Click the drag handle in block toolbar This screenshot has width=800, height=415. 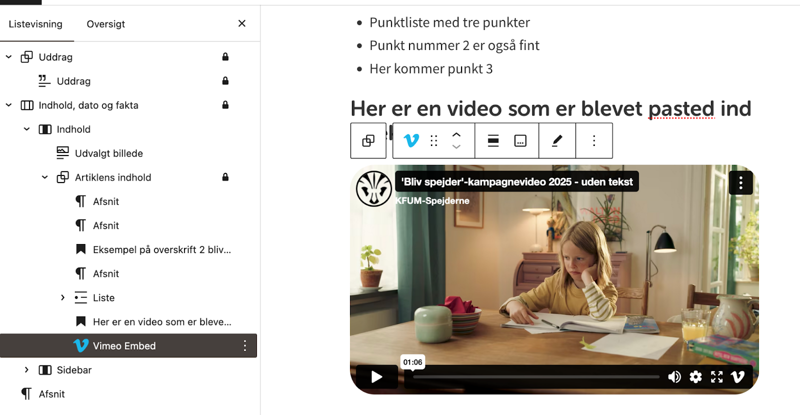[434, 140]
